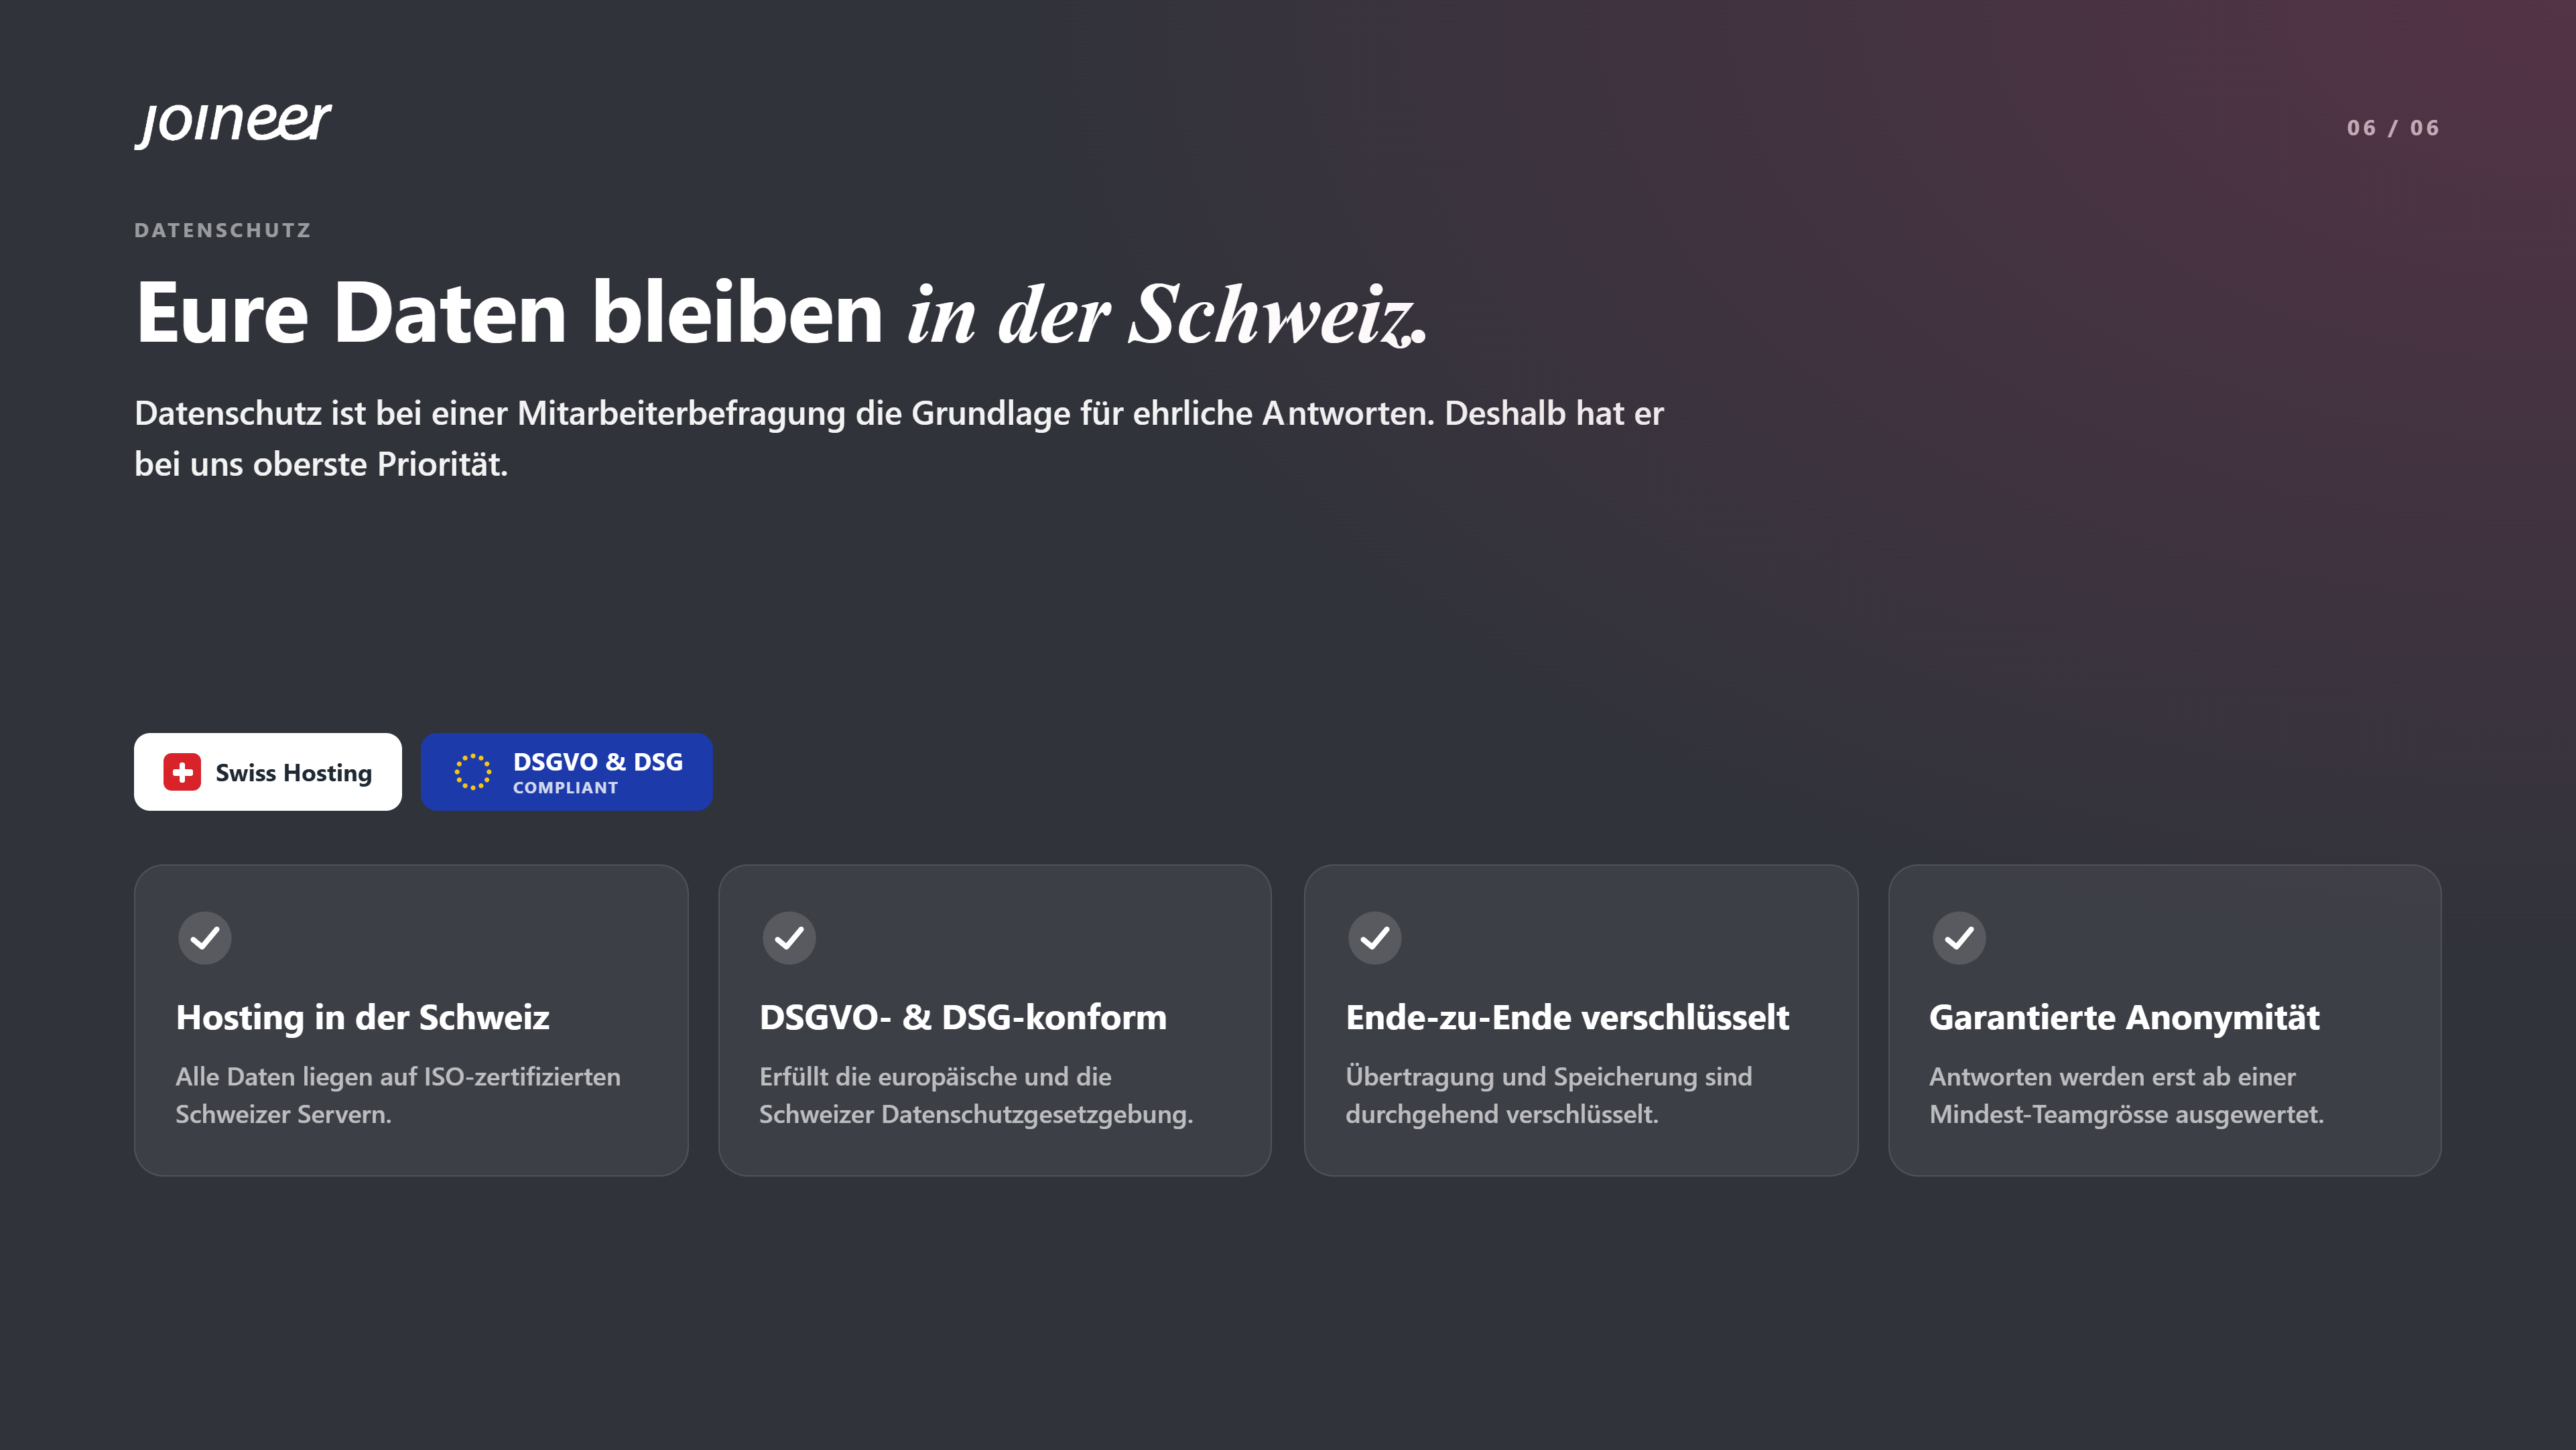Open the Ende-zu-Ende verschlüsselt card title
Screen dimensions: 2576x1450
click(1567, 1017)
